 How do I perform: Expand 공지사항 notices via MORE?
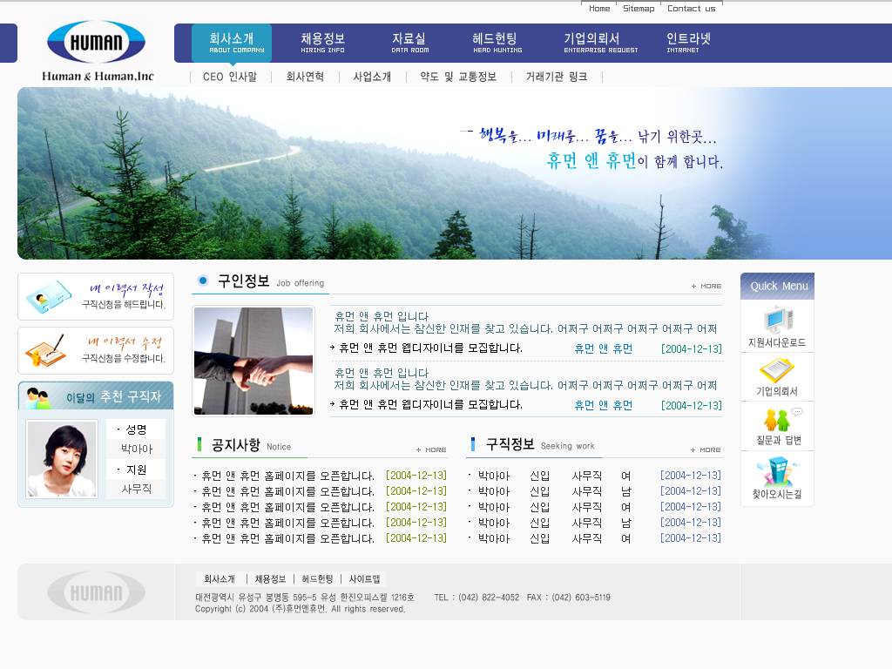click(431, 449)
